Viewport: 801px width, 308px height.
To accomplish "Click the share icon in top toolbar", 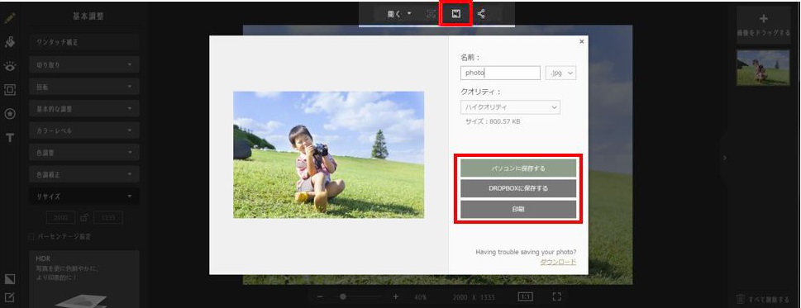I will (481, 14).
